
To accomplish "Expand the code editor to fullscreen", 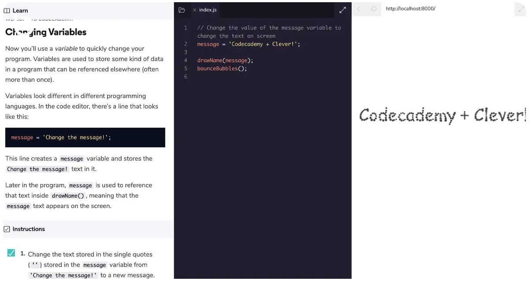I will (343, 10).
